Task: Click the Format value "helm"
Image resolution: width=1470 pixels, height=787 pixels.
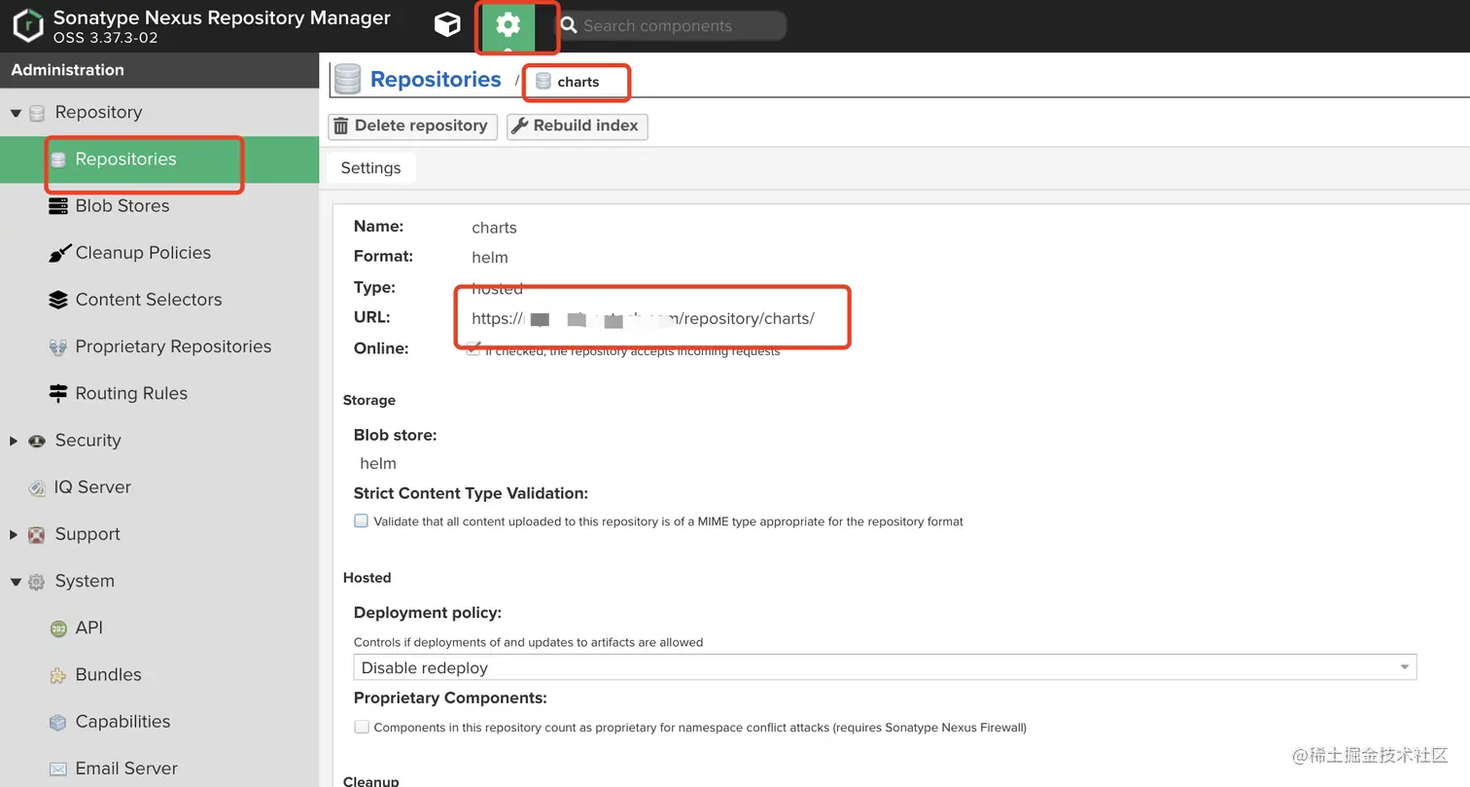Action: [490, 258]
